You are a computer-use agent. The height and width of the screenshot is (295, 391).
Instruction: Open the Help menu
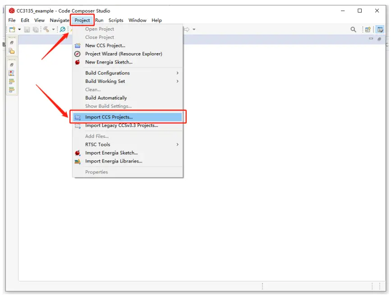click(156, 20)
